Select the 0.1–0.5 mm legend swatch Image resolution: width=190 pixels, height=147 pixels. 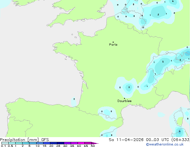coord(5,143)
